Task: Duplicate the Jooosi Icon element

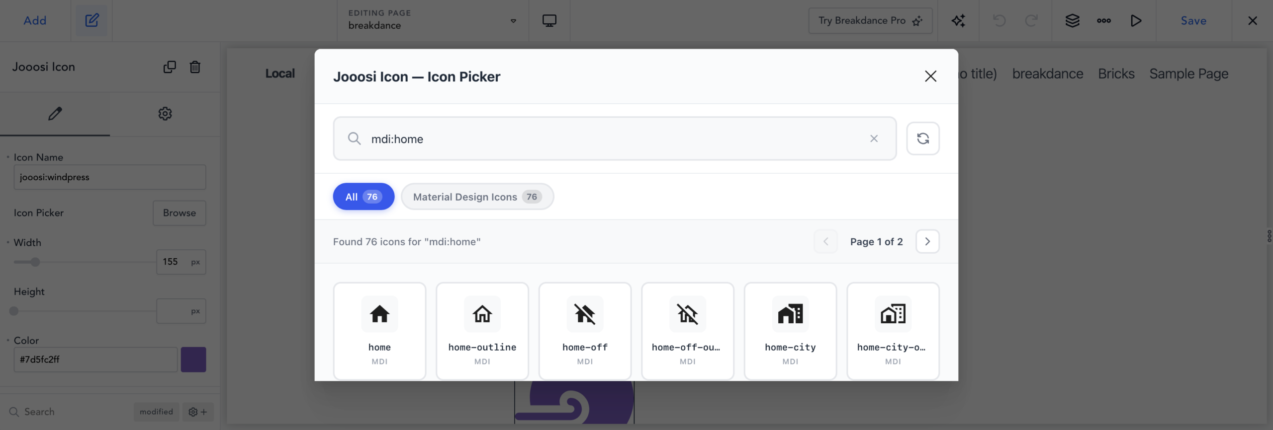Action: tap(170, 67)
